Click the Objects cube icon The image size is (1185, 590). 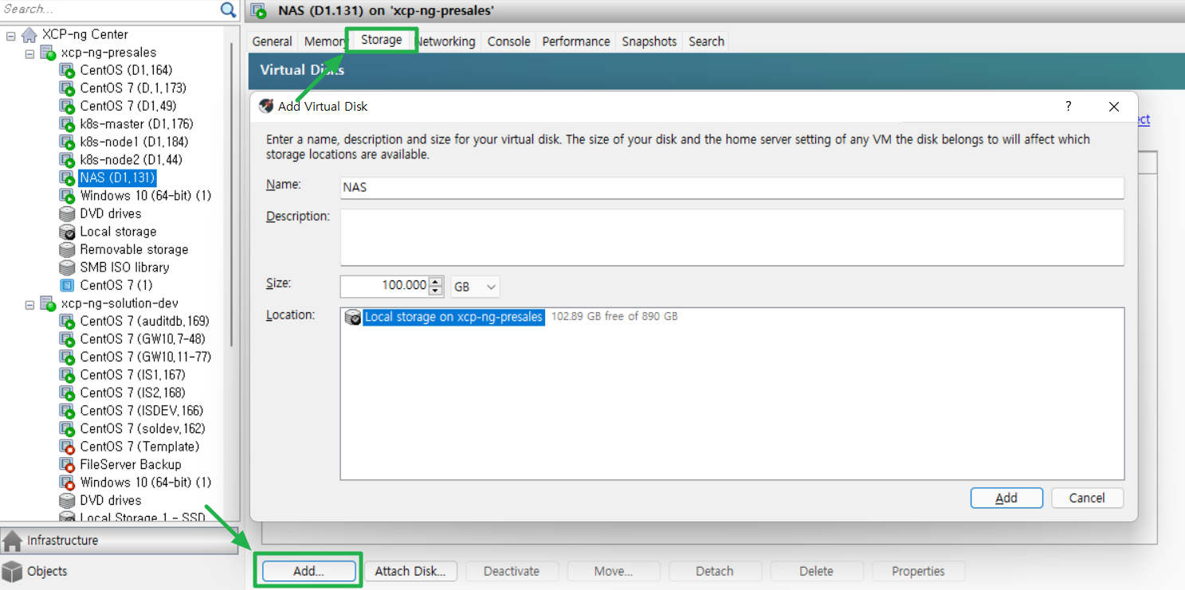[x=13, y=572]
